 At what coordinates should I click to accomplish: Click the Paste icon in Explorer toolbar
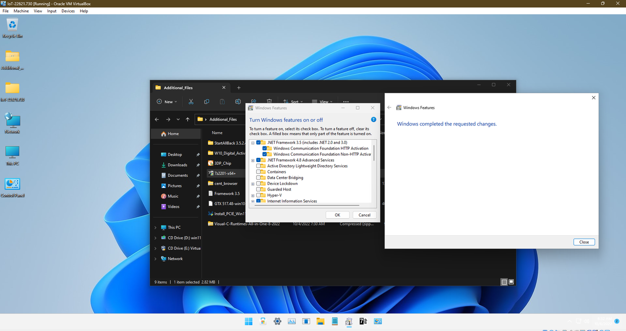(222, 102)
